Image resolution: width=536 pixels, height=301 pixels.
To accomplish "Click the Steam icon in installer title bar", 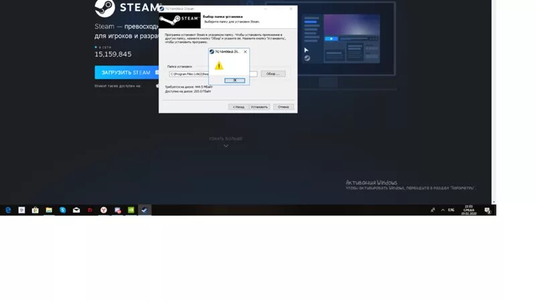I will [161, 9].
